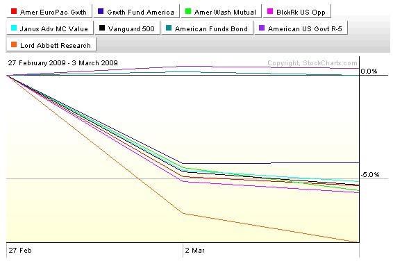Toggle the Amer Wash Mutual legend button

[221, 11]
